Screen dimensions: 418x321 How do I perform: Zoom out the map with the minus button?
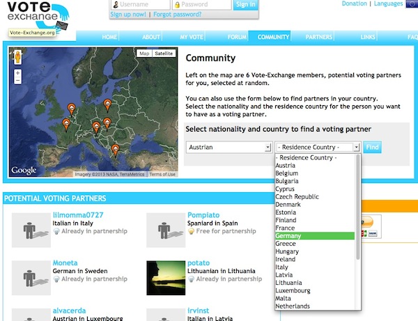(x=17, y=81)
